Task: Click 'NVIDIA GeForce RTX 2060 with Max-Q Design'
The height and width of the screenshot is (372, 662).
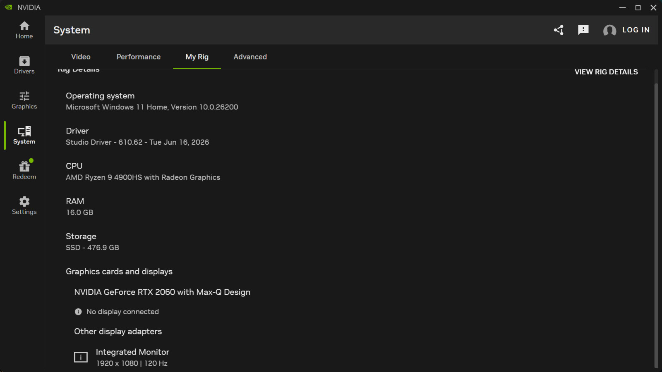Action: tap(162, 292)
